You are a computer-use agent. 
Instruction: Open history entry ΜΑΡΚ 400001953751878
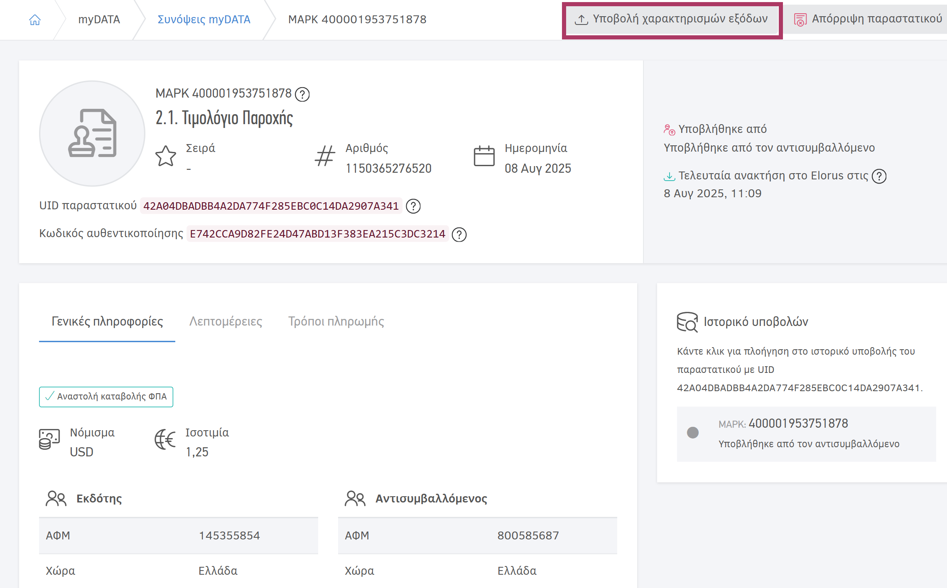click(806, 434)
